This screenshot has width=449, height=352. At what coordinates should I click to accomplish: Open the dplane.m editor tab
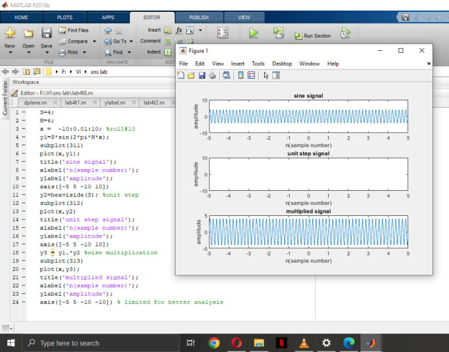tap(35, 102)
